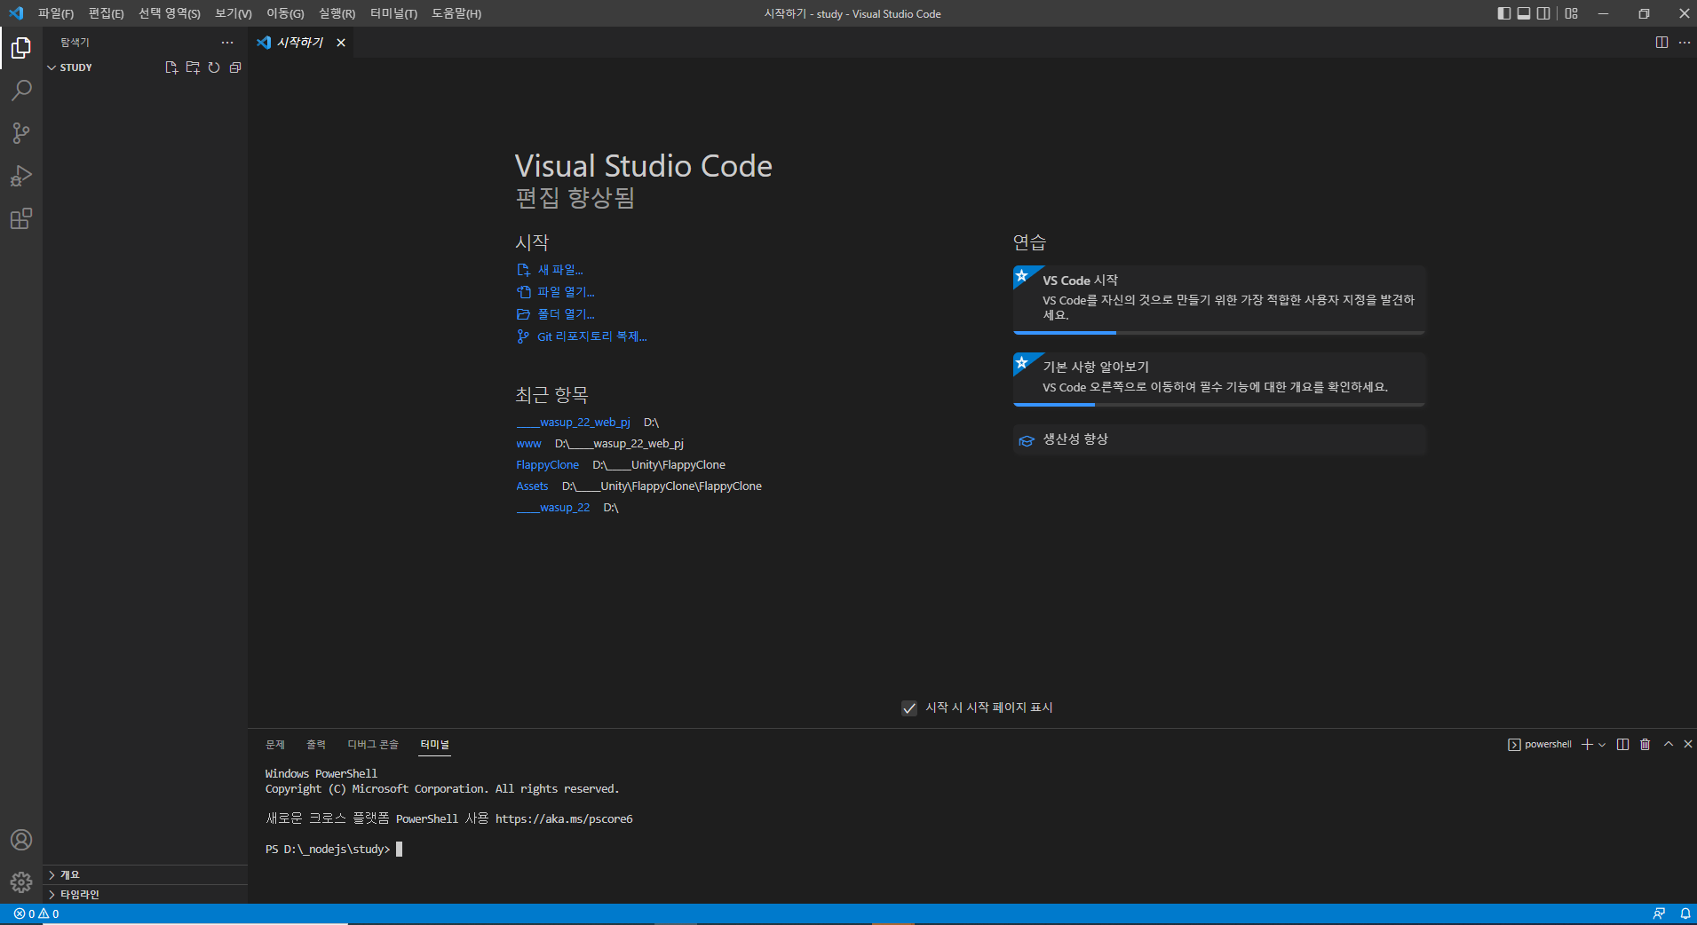The image size is (1697, 925).
Task: Open recent item Assets
Action: [532, 486]
